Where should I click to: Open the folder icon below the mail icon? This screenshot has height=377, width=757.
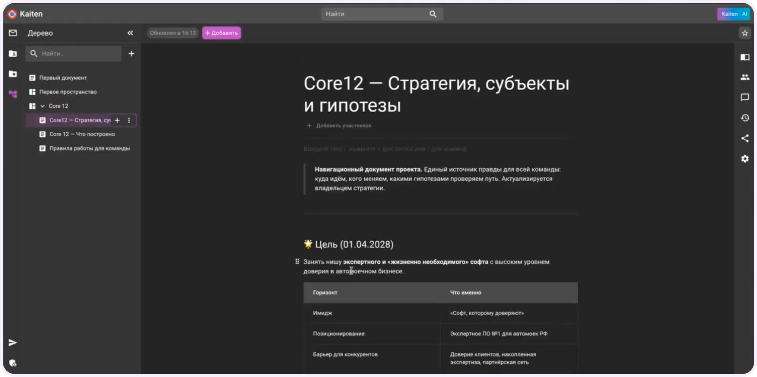(13, 53)
